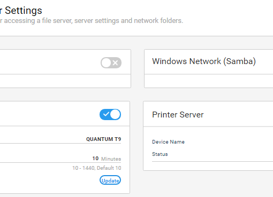Disable the blue enabled toggle switch
The width and height of the screenshot is (273, 197).
tap(110, 114)
